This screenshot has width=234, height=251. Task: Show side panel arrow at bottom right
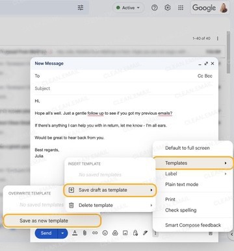(x=231, y=234)
